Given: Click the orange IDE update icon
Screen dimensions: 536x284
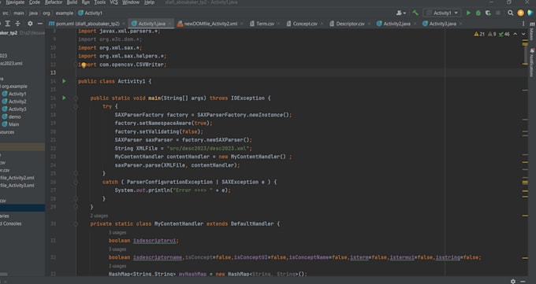Looking at the screenshot, I should 520,13.
